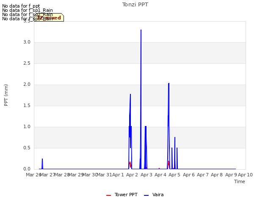Viewport: 271px width, 203px height.
Task: Click the Tower PPT legend entry
Action: (122, 195)
